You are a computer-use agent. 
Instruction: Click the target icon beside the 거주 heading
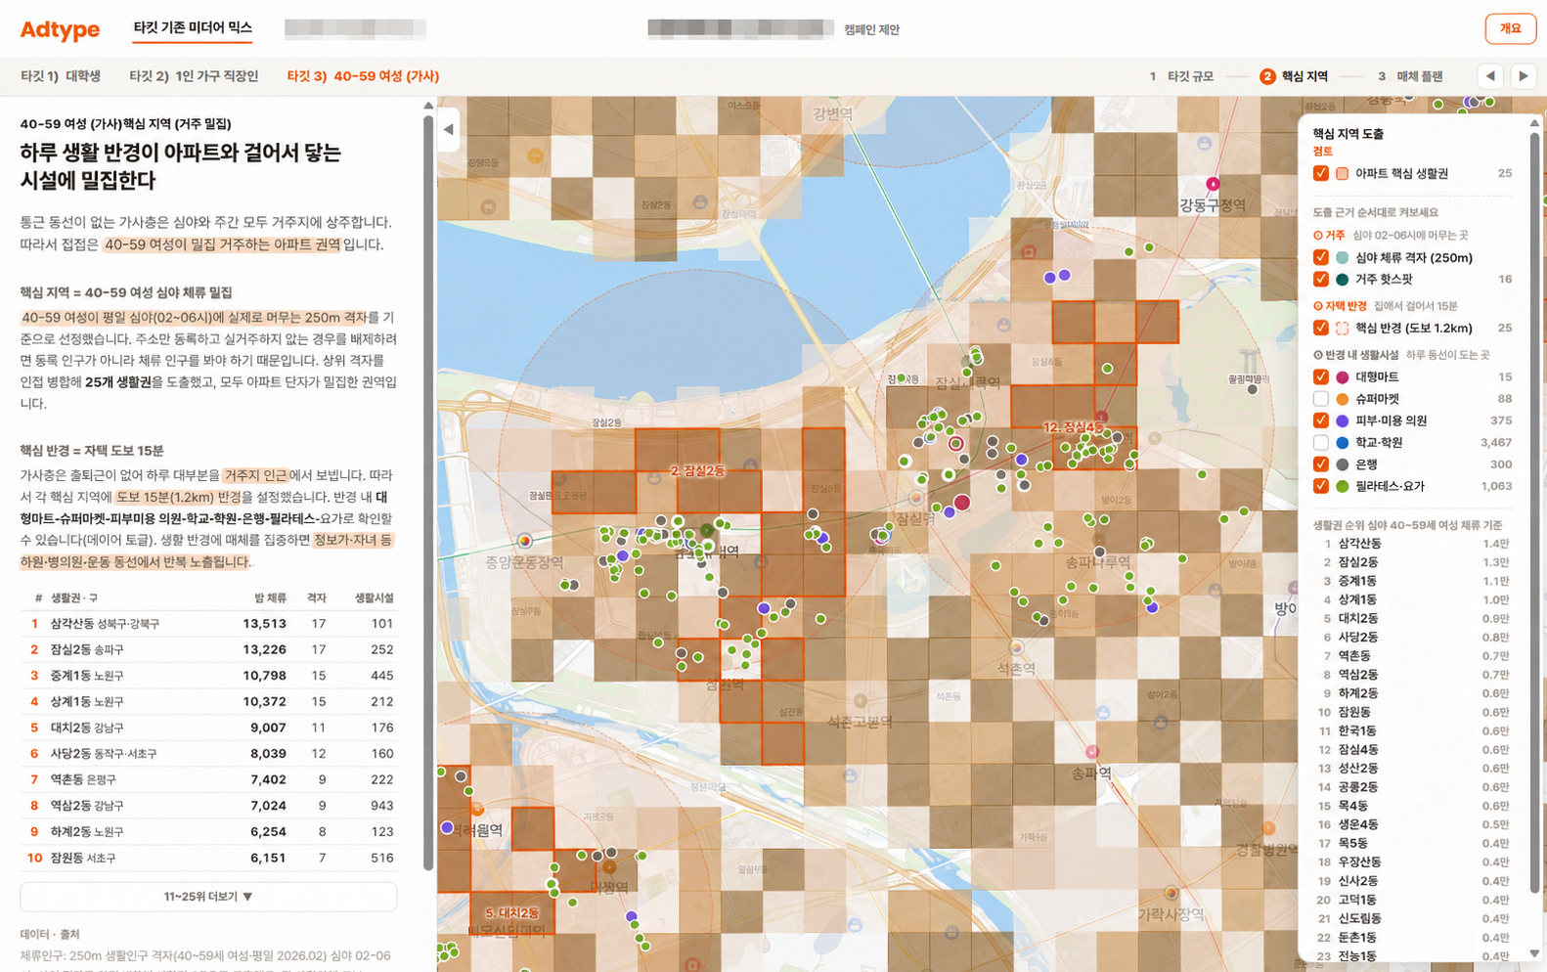1317,236
